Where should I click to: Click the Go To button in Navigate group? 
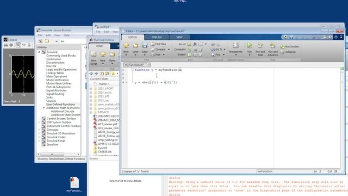[218, 50]
